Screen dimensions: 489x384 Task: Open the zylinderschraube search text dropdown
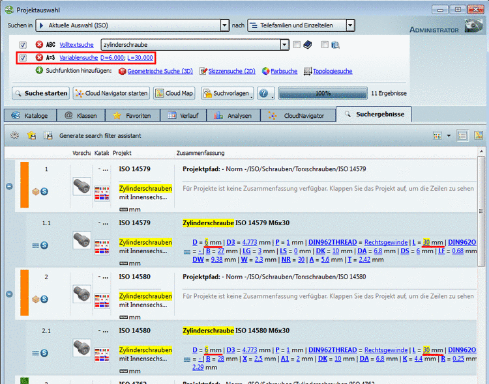pos(284,45)
